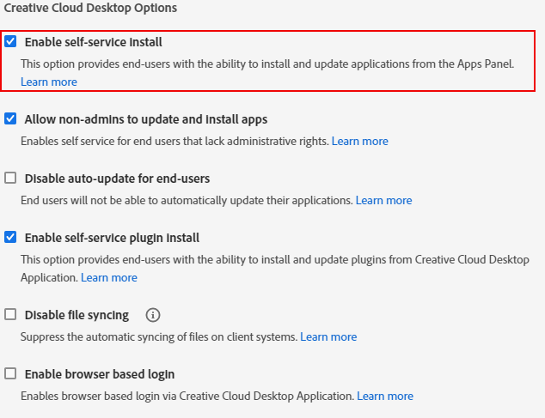Uncheck Allow non-admins to update checkbox
This screenshot has height=418, width=545.
[10, 118]
